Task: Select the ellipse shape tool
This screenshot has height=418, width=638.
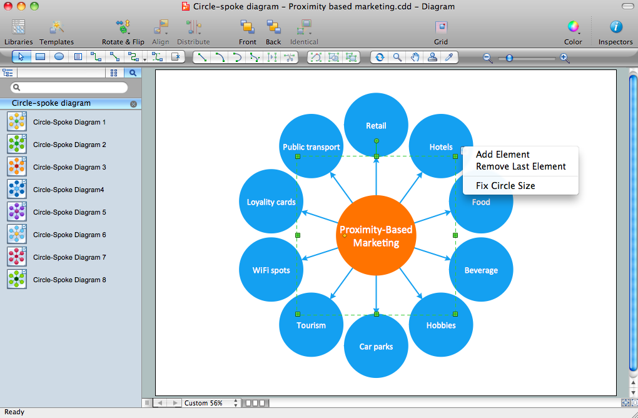Action: click(59, 57)
